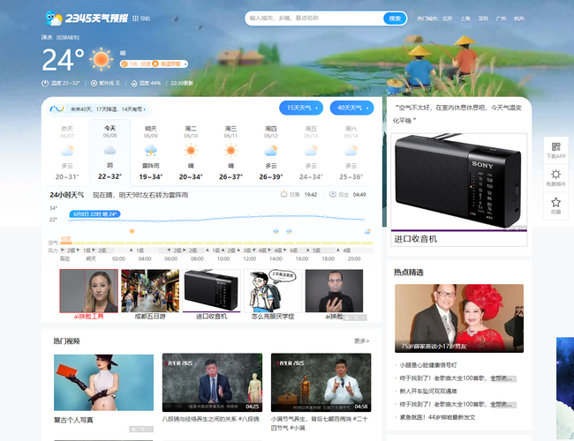Open the 40天天气 dropdown button
The image size is (574, 441).
pyautogui.click(x=351, y=108)
